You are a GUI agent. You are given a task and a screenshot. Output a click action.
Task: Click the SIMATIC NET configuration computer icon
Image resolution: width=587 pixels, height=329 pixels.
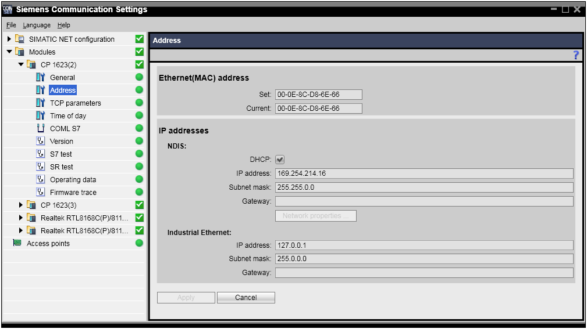(20, 39)
